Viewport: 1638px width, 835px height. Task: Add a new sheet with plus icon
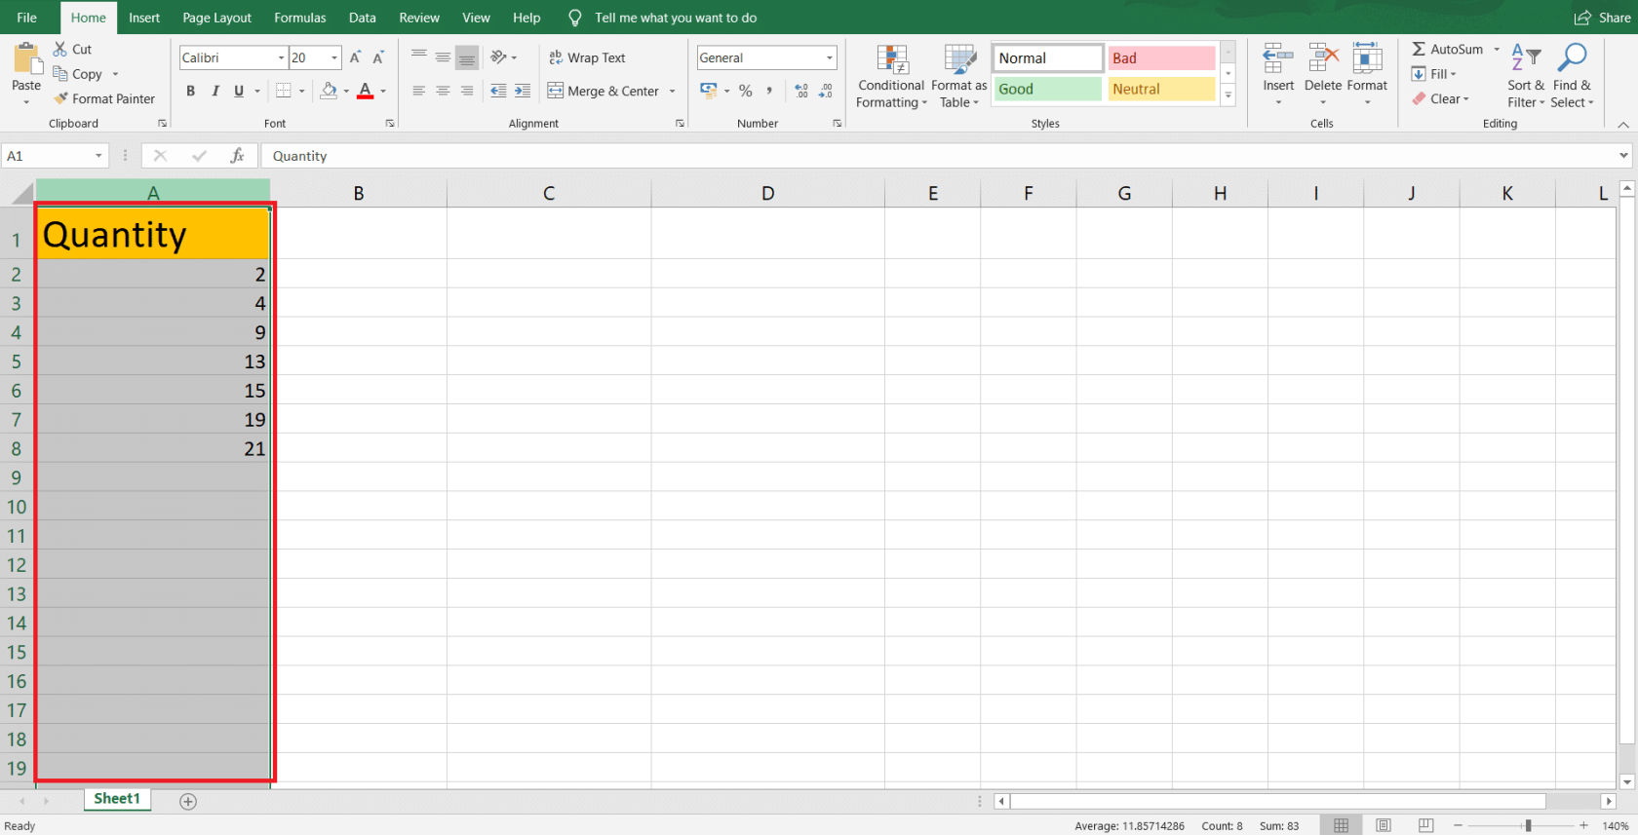tap(188, 801)
